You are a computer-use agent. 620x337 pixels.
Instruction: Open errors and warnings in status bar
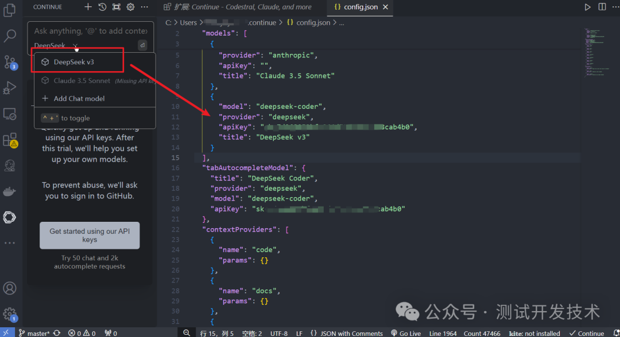click(82, 333)
